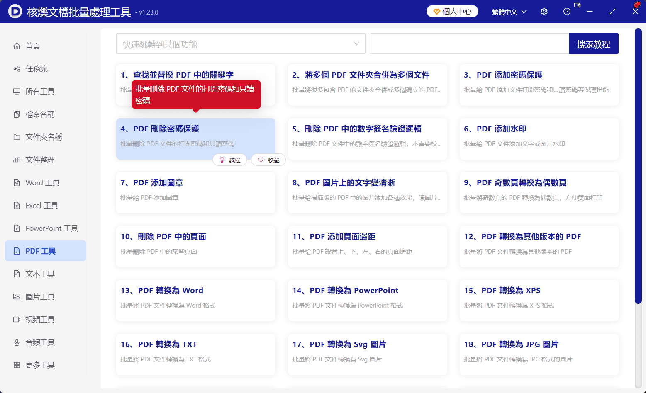
Task: Click the vertical scrollbar of the tool list
Action: pyautogui.click(x=638, y=166)
